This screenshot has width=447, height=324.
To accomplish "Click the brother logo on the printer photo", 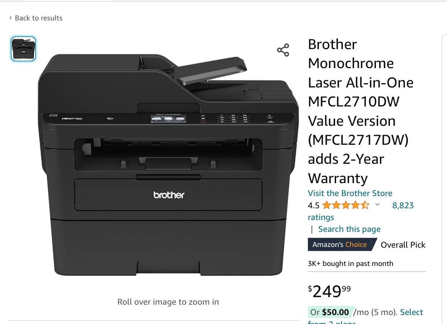I will click(169, 195).
